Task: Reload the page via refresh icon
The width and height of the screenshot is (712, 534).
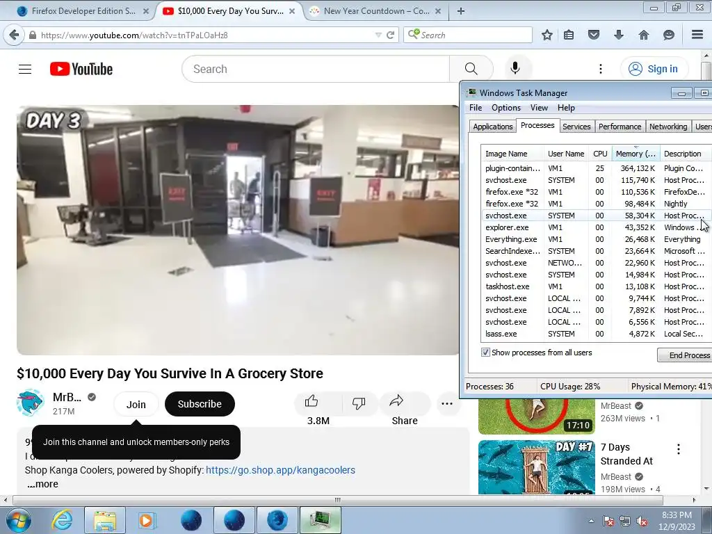Action: [x=390, y=35]
